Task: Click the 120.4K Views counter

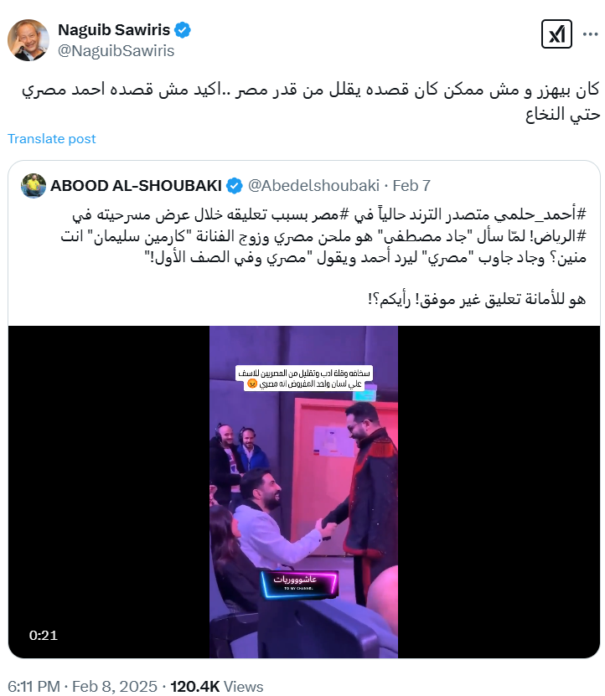Action: (217, 686)
